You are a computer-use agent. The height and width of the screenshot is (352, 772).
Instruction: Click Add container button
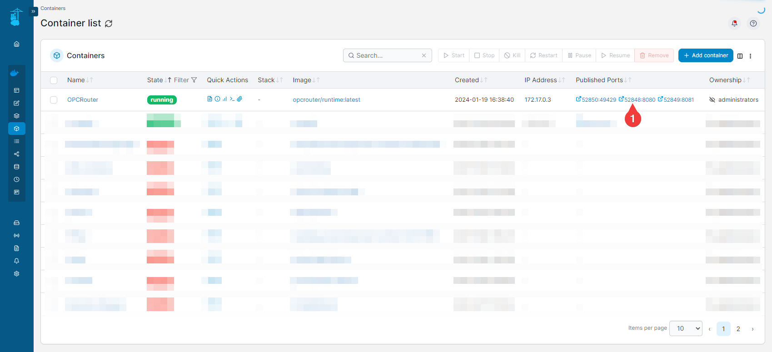click(x=705, y=55)
